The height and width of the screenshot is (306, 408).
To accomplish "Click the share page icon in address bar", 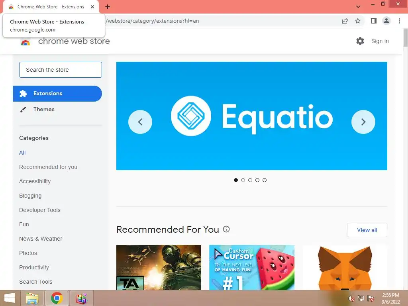I will click(x=345, y=21).
